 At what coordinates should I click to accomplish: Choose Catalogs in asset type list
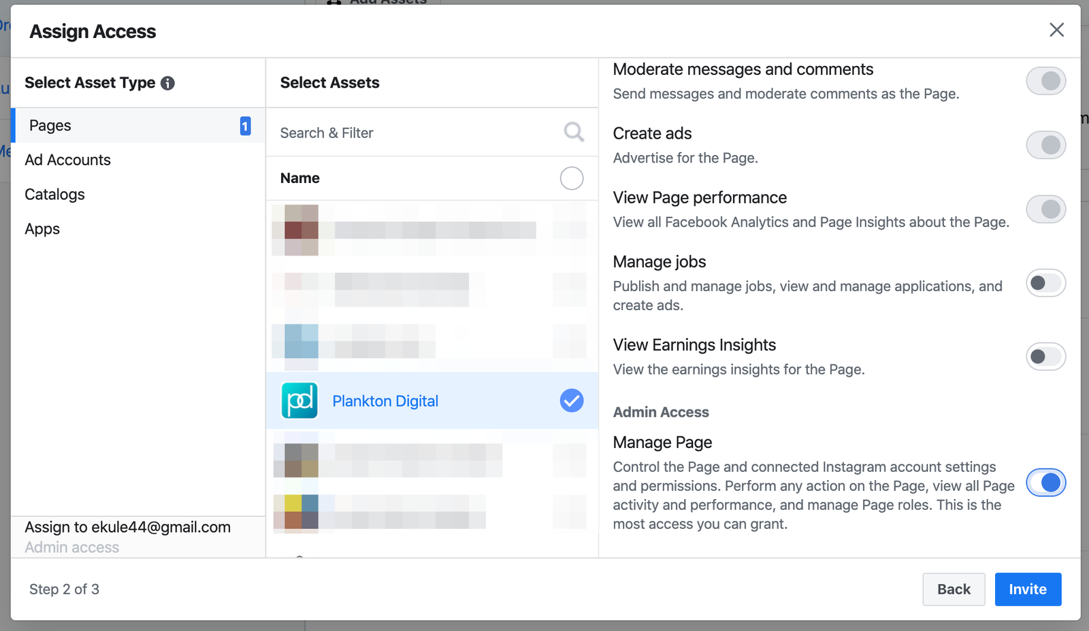(x=55, y=194)
